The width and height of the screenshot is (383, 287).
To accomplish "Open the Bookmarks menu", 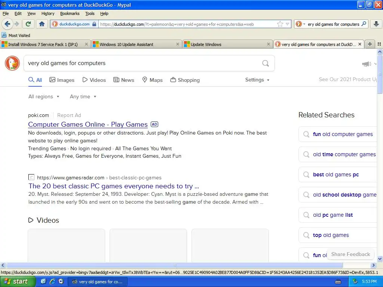I will click(70, 13).
